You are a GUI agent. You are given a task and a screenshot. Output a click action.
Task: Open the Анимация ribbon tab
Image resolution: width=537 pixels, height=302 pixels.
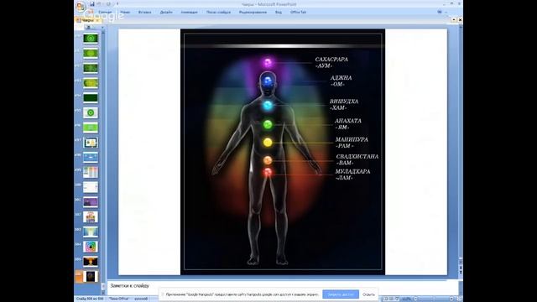[189, 12]
